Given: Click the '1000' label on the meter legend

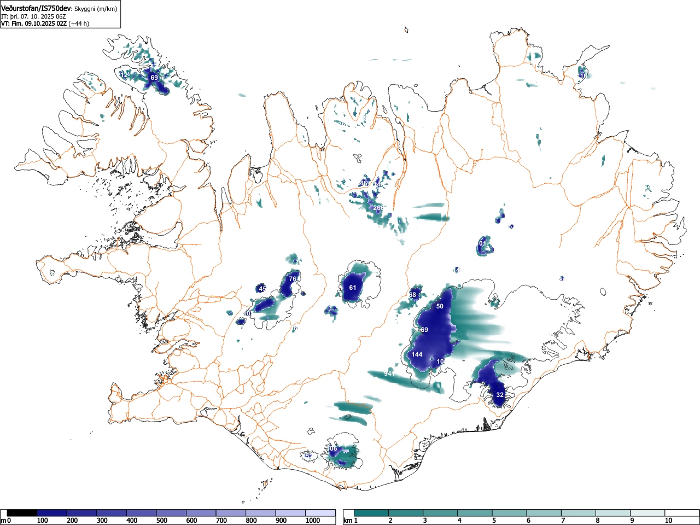Looking at the screenshot, I should click(313, 521).
